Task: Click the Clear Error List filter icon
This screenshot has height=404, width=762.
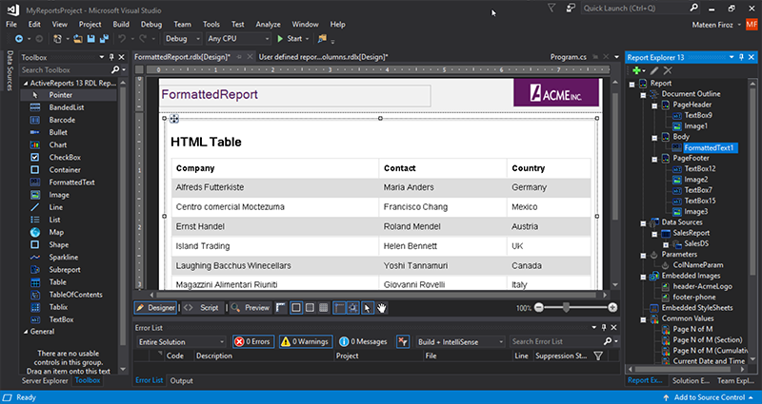Action: pyautogui.click(x=403, y=342)
